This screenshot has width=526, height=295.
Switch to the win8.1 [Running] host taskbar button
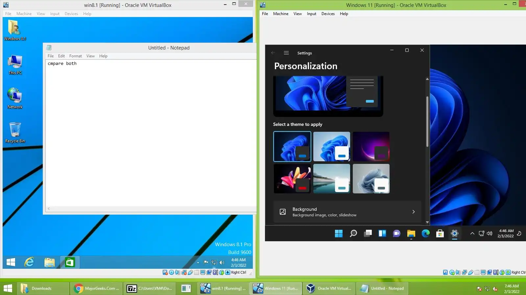[x=224, y=288]
